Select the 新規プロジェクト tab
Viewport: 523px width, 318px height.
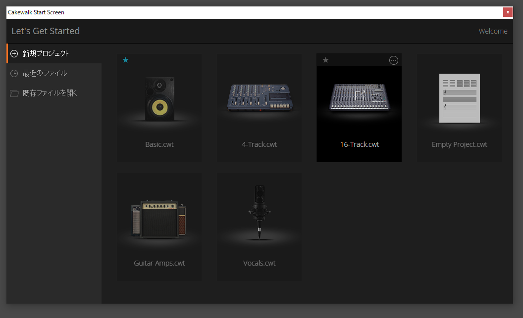[54, 53]
